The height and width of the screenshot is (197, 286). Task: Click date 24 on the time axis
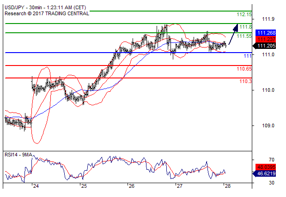coord(36,186)
